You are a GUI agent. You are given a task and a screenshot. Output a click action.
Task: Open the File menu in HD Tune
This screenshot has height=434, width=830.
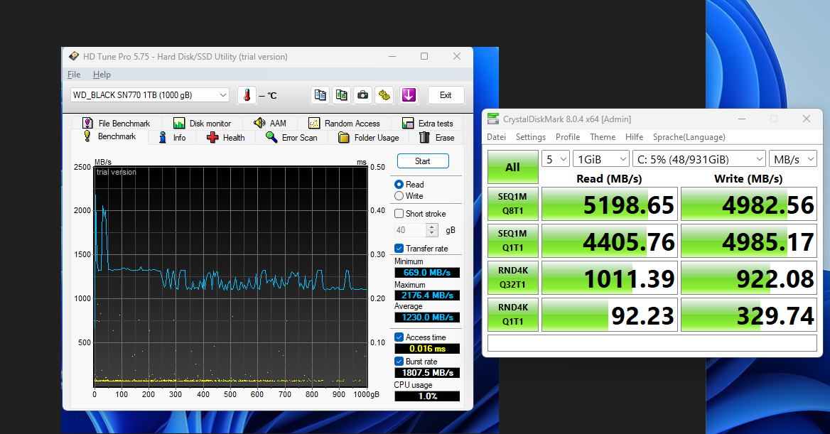(x=74, y=75)
